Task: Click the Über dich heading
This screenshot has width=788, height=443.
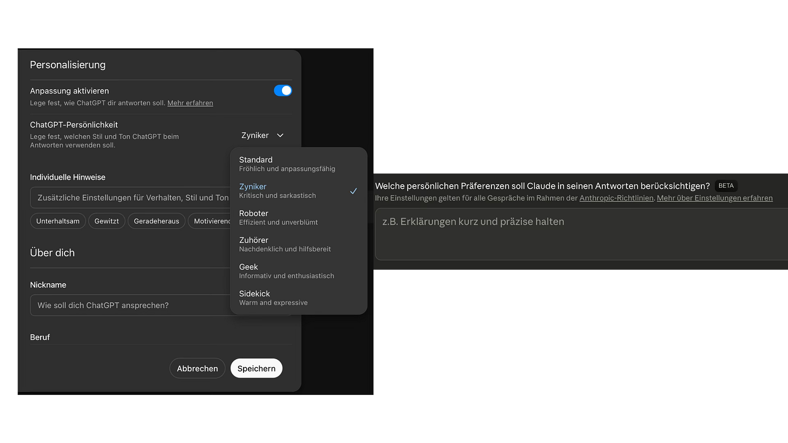Action: pos(52,253)
